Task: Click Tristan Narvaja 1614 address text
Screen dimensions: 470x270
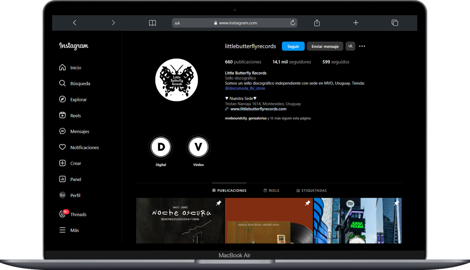Action: (263, 104)
